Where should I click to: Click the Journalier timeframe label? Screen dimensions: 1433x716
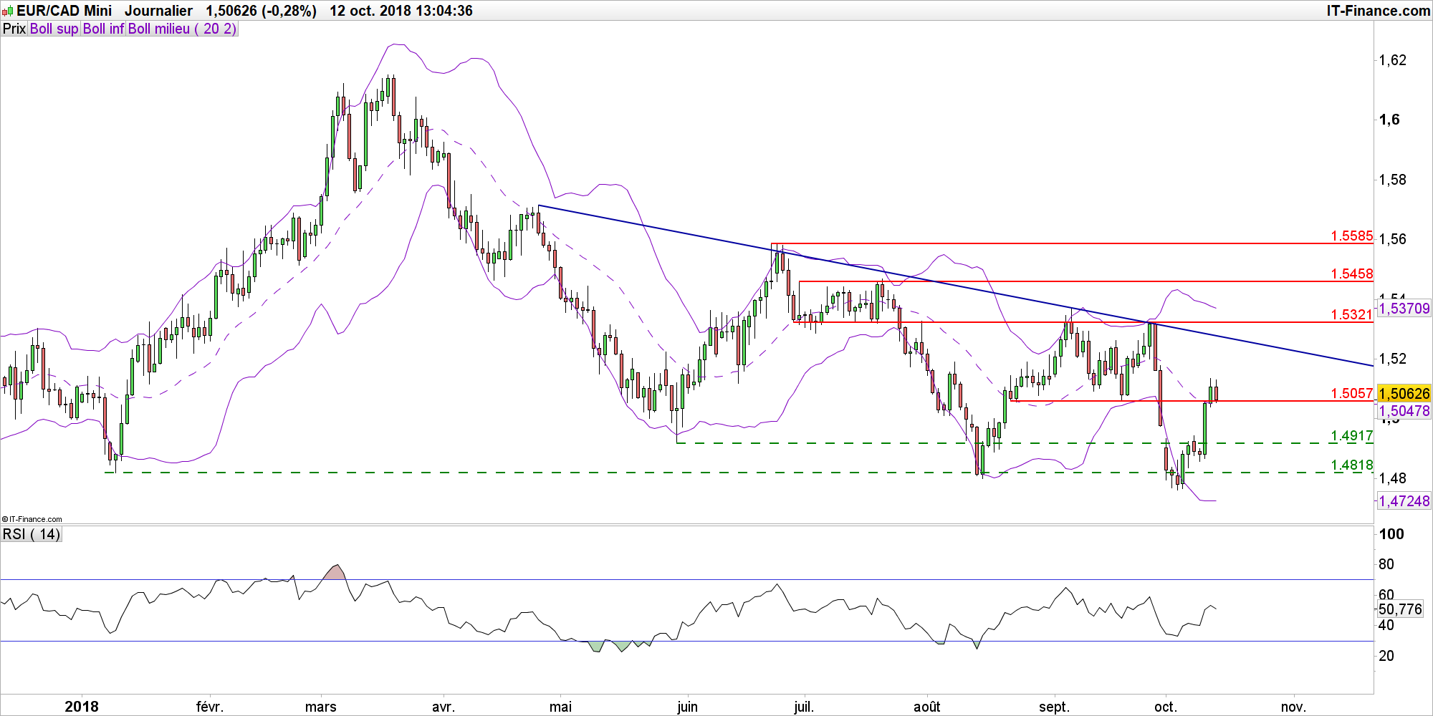tap(158, 11)
